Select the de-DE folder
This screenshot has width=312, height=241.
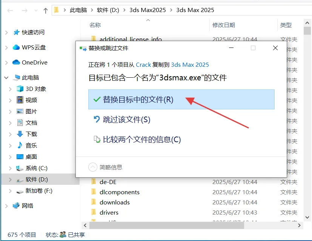pos(108,182)
